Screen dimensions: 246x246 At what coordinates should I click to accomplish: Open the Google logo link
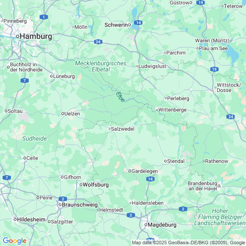(x=15, y=241)
